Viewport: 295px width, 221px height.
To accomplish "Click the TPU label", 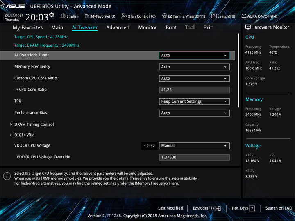I will click(18, 101).
